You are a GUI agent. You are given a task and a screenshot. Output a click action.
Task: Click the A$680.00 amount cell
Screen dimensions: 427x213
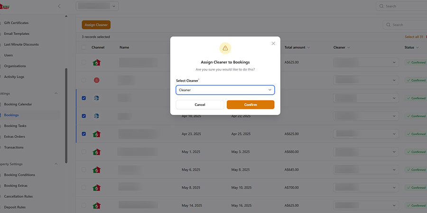tap(292, 152)
